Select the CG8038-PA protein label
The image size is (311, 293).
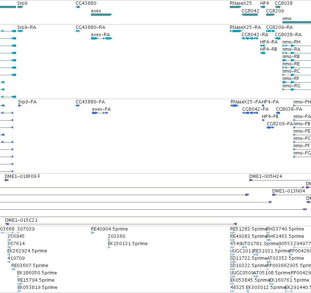pos(289,109)
